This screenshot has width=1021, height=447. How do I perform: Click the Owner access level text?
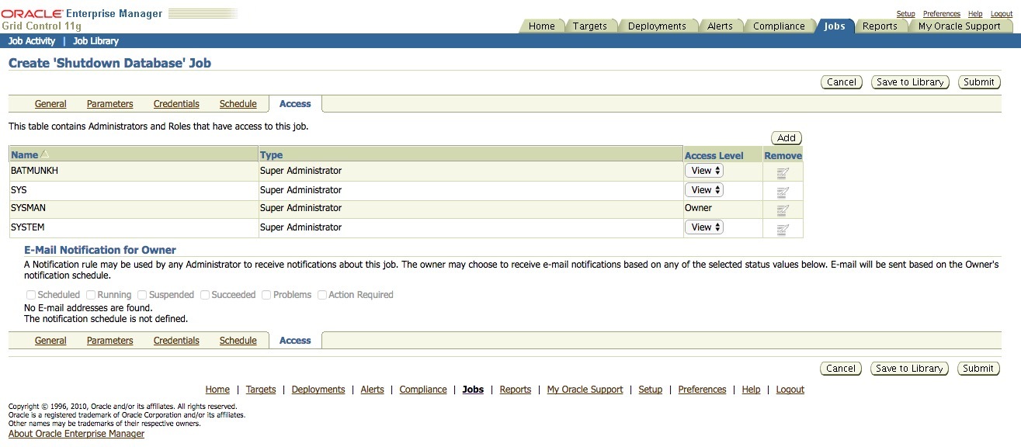(698, 208)
